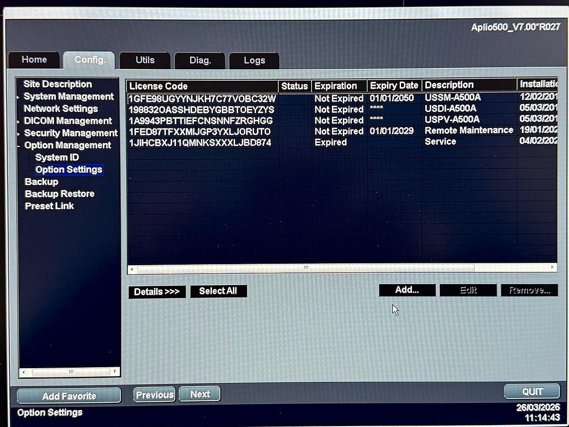Expand the System Management tree item
The width and height of the screenshot is (569, 427).
(18, 96)
